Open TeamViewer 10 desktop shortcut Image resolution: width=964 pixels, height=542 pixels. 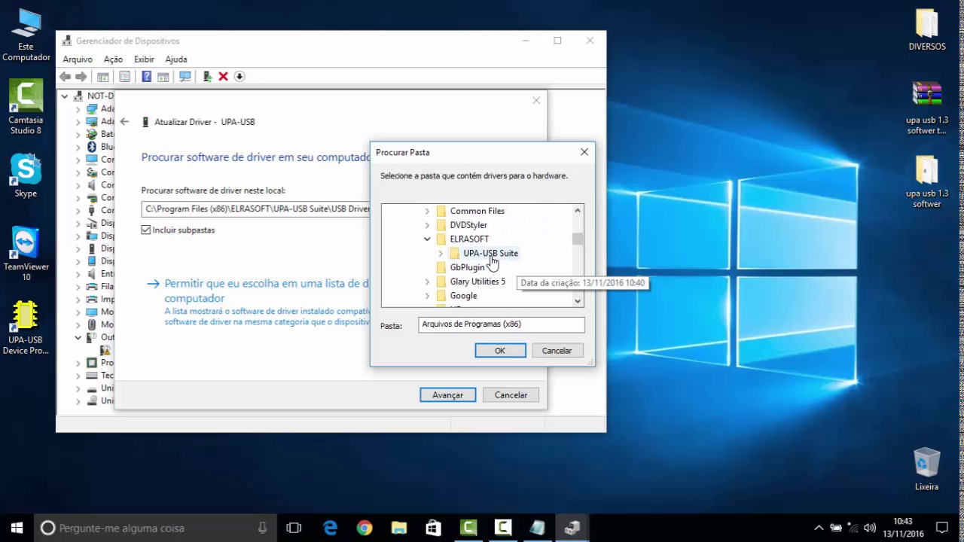pos(26,254)
